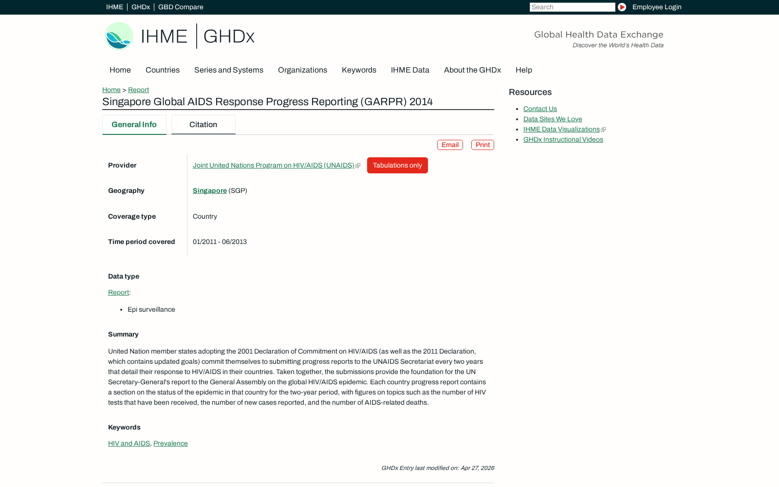Click the Print button

[x=482, y=145]
